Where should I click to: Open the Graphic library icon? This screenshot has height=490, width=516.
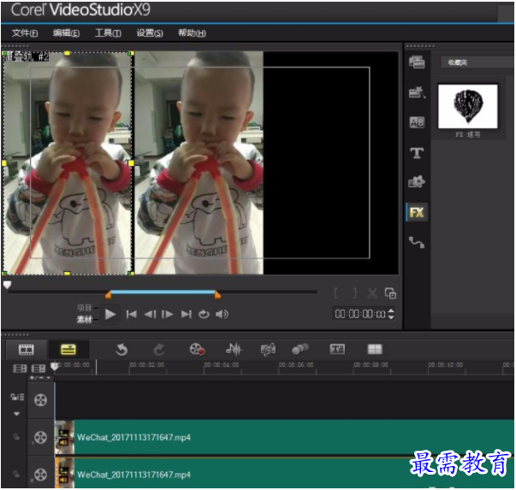point(417,181)
